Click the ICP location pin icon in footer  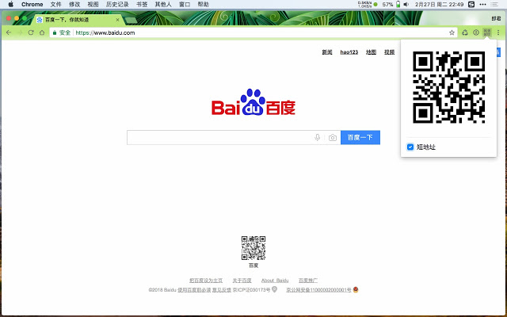tap(275, 289)
